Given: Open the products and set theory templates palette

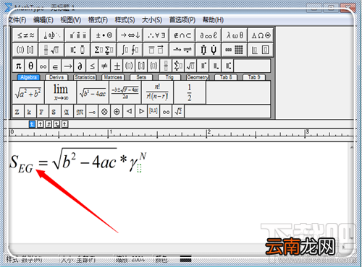Looking at the screenshot, I should [x=209, y=50].
